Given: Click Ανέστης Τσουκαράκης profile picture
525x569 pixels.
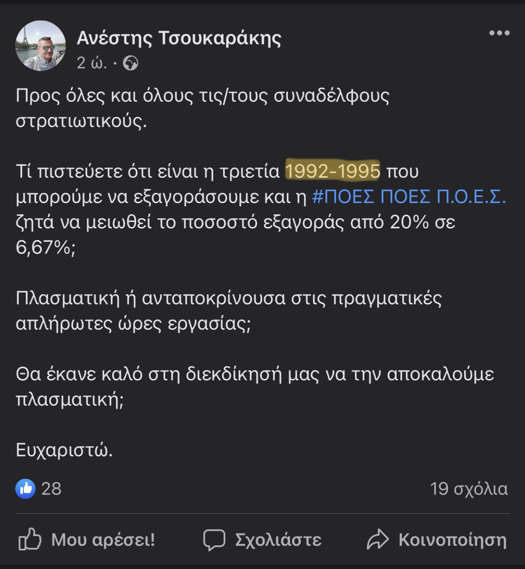Looking at the screenshot, I should click(x=40, y=46).
